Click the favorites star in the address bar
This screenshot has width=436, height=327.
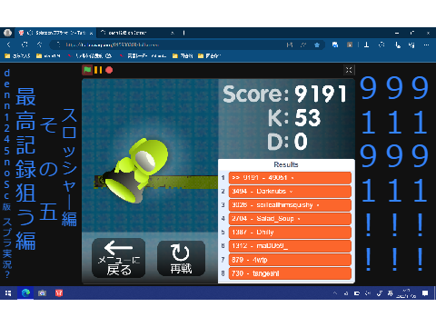pos(317,45)
